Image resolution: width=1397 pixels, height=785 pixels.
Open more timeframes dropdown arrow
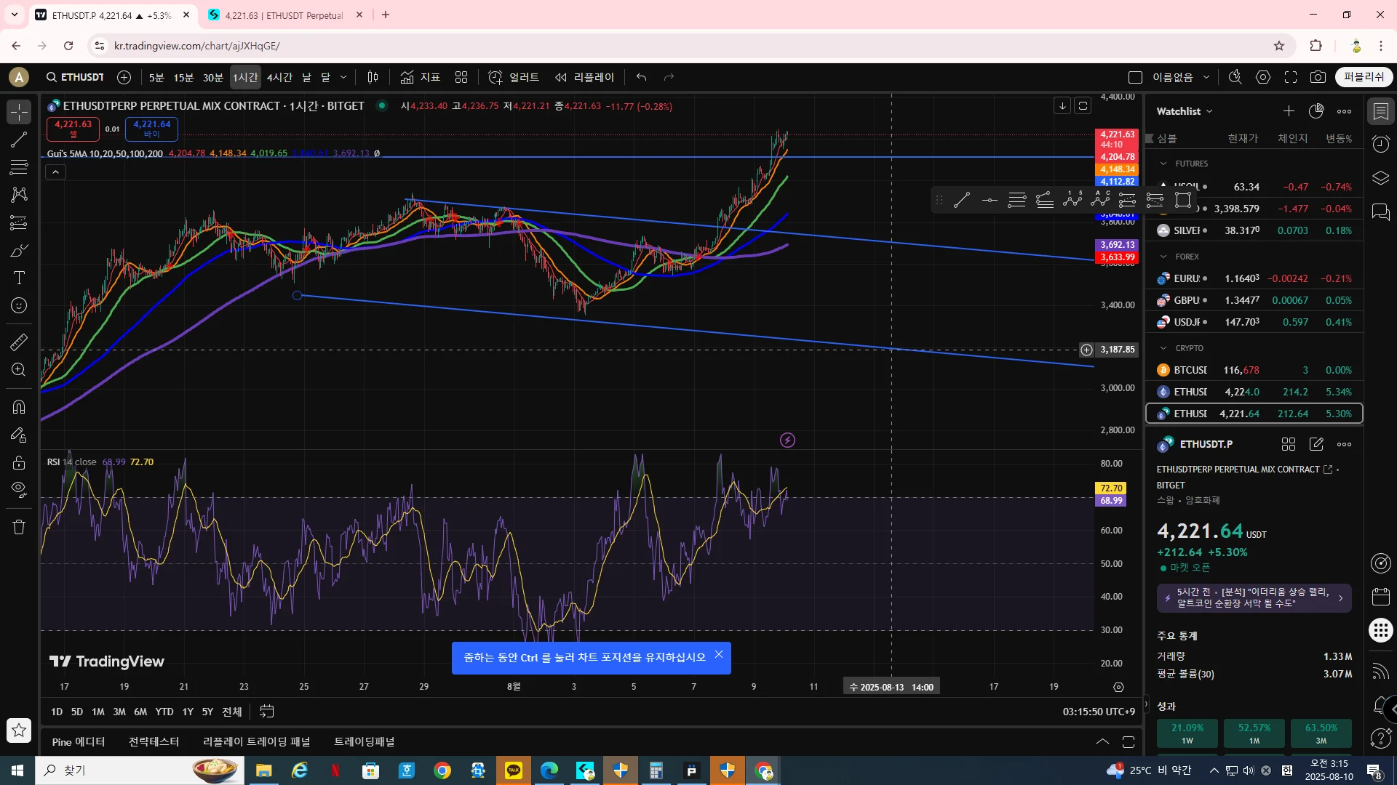coord(343,77)
